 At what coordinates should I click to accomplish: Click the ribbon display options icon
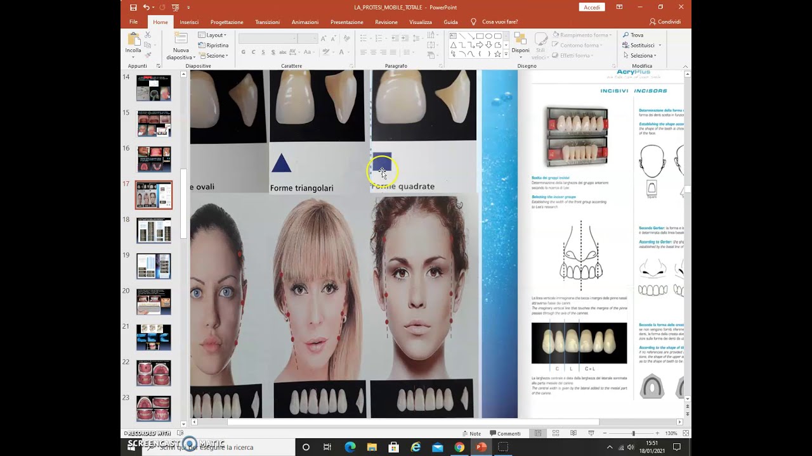[x=620, y=7]
